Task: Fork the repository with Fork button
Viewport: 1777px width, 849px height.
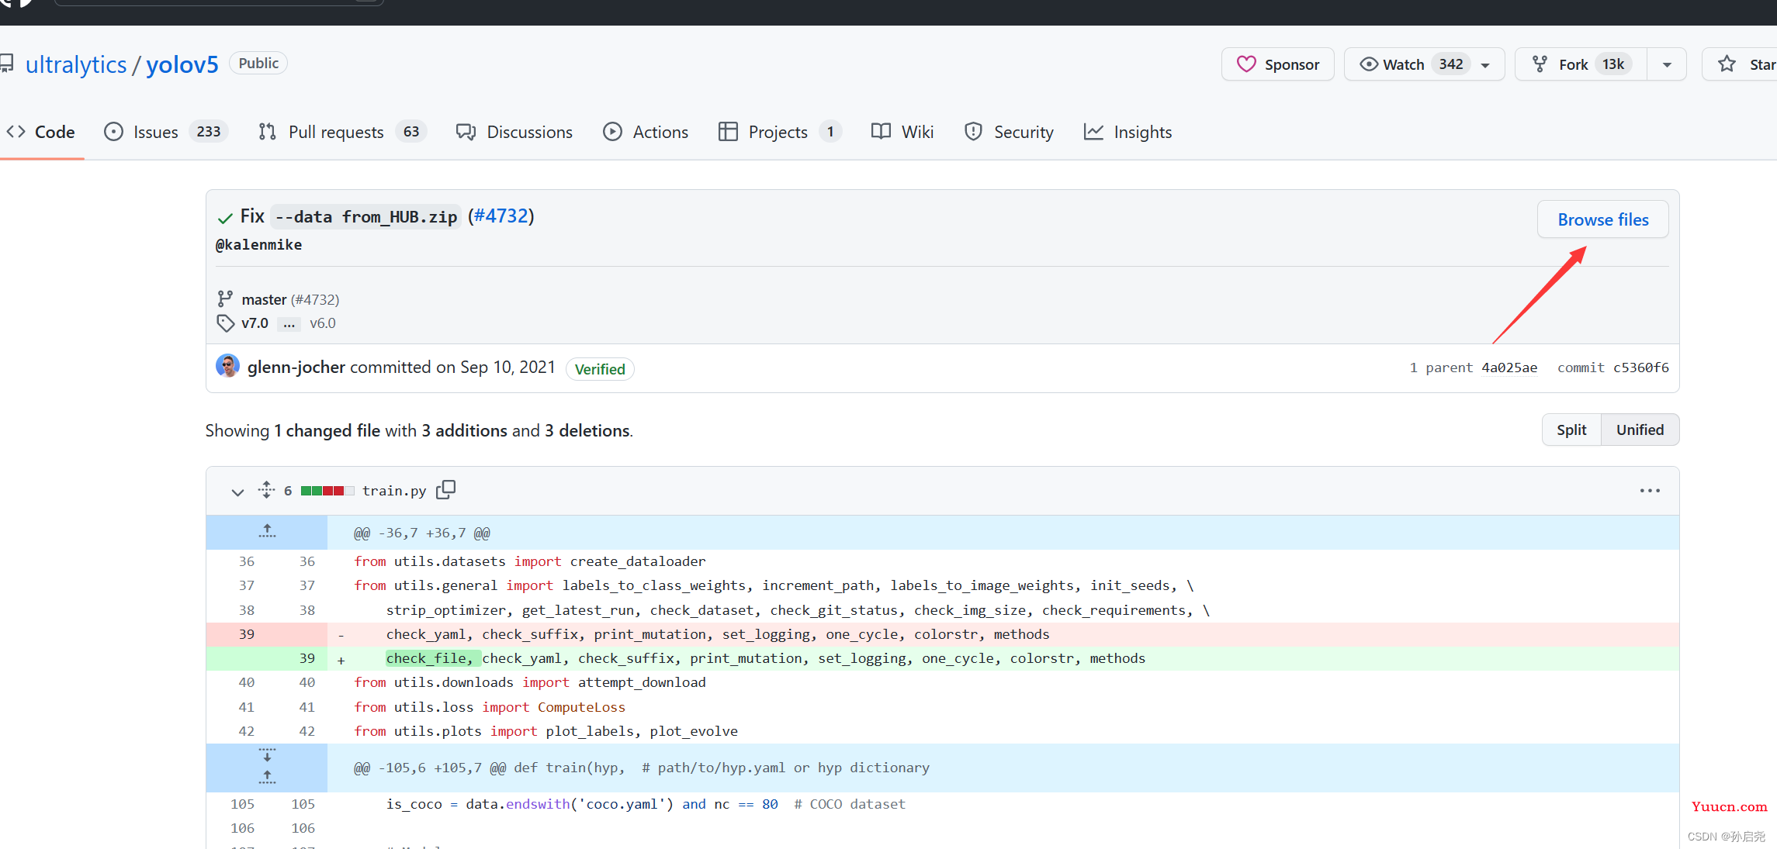Action: (1581, 64)
